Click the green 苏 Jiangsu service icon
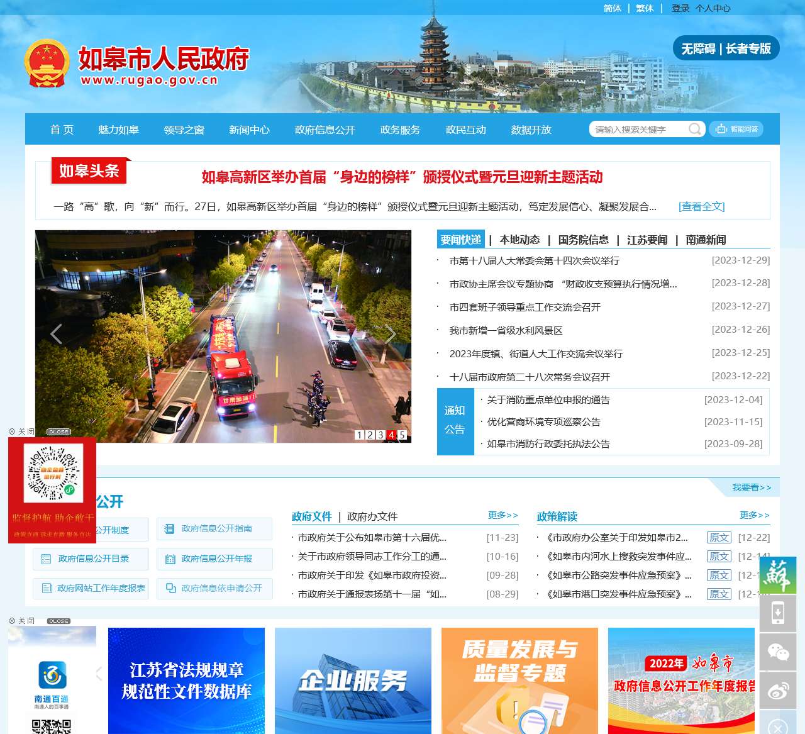The height and width of the screenshot is (734, 805). coord(779,575)
